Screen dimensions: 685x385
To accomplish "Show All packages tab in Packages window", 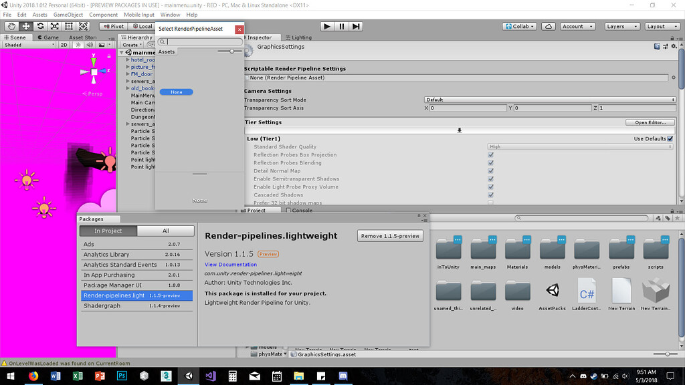I will [166, 231].
